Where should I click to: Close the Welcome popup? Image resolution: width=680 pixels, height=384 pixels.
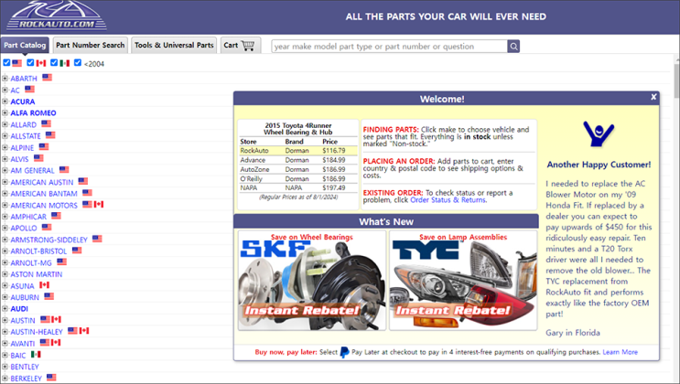pos(653,97)
